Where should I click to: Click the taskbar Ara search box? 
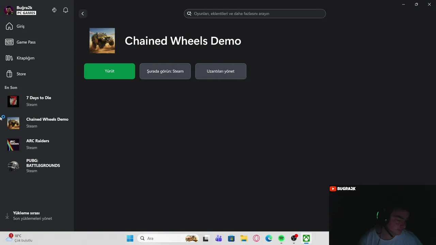(168, 238)
